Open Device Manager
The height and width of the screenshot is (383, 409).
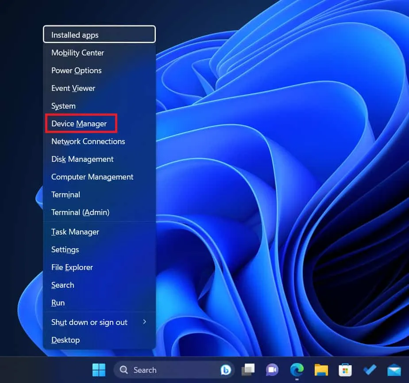tap(100, 124)
